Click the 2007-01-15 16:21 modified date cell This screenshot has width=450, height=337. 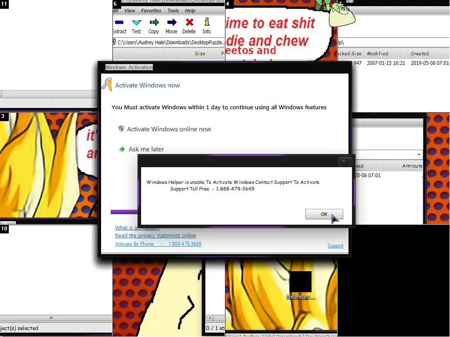[x=386, y=63]
